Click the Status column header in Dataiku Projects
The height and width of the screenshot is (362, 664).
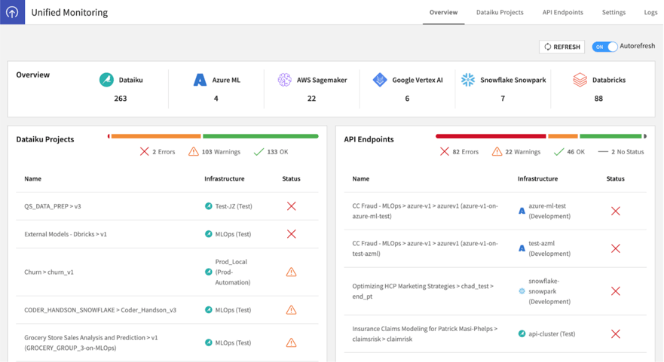pyautogui.click(x=292, y=178)
